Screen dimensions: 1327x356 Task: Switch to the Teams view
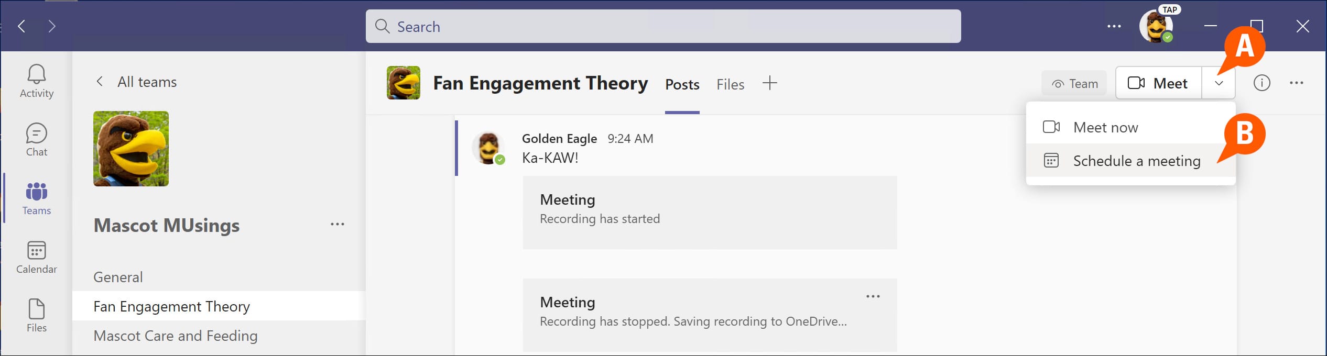click(36, 198)
